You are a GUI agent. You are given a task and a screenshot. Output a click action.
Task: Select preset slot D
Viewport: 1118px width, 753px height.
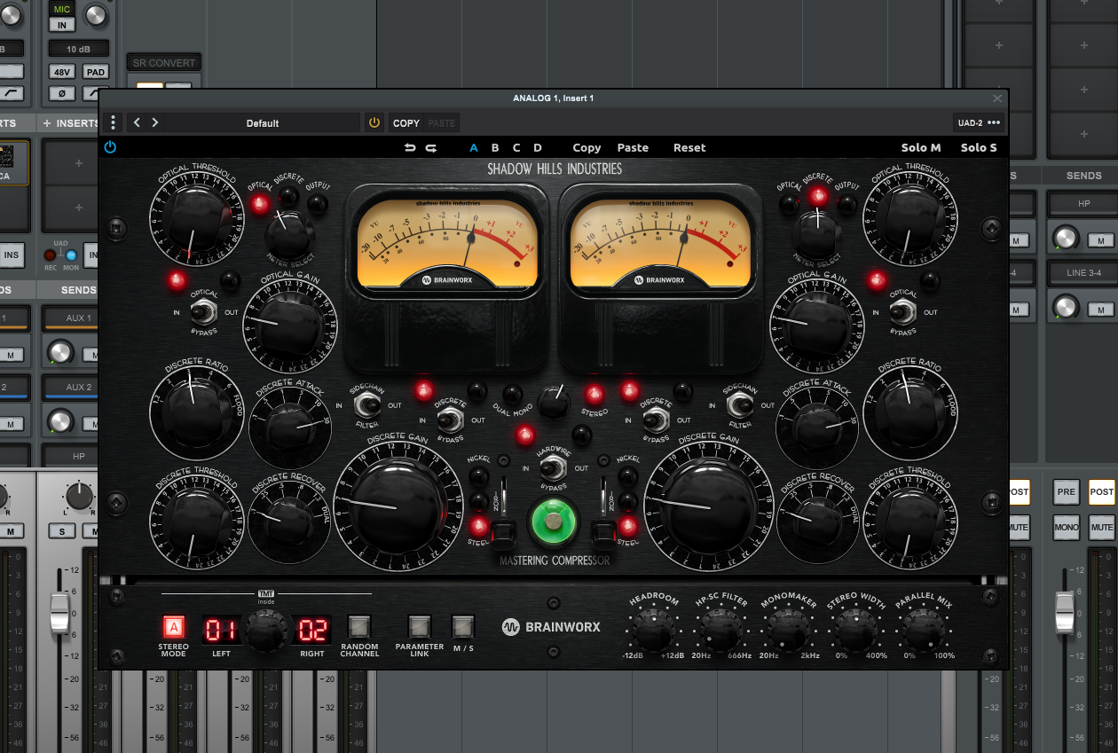pos(537,147)
